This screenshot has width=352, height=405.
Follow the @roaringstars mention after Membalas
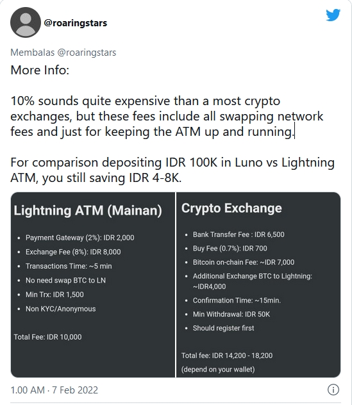pos(87,53)
